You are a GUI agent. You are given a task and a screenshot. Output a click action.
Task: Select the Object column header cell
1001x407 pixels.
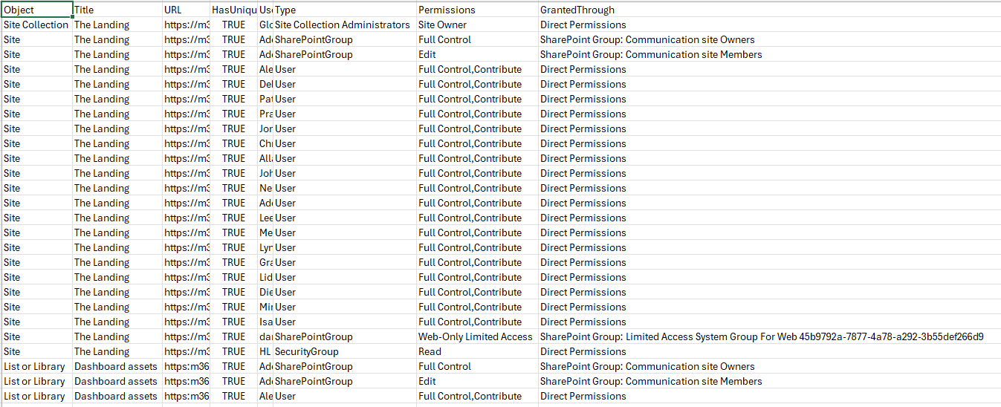pyautogui.click(x=37, y=10)
